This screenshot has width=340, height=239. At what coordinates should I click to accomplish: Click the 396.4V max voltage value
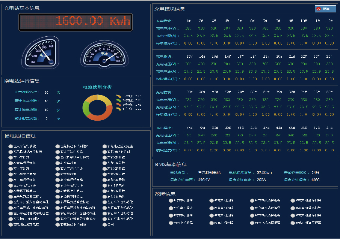[204, 180]
